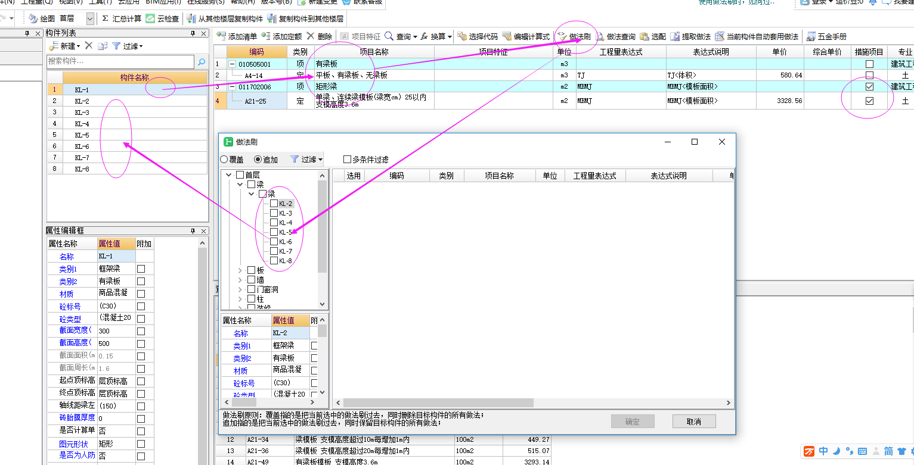Collapse row 011702006 with minus box
The width and height of the screenshot is (914, 465).
pyautogui.click(x=233, y=86)
